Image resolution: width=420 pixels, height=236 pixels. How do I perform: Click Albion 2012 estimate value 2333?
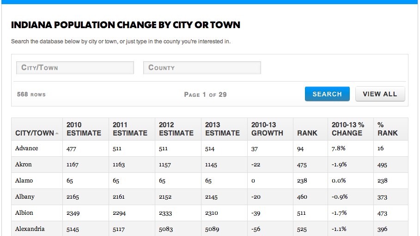point(165,213)
